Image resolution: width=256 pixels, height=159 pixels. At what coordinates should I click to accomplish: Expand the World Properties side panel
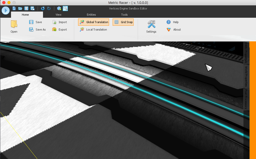[246, 76]
